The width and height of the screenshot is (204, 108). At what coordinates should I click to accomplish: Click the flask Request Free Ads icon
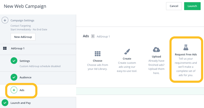point(186,47)
